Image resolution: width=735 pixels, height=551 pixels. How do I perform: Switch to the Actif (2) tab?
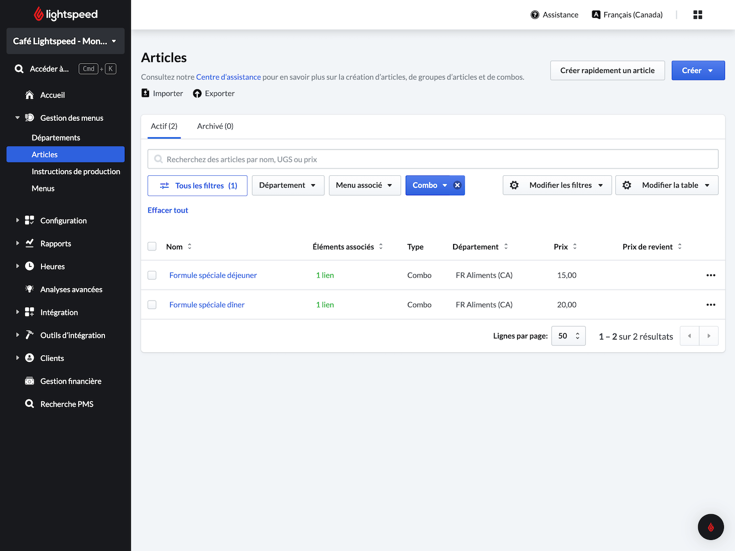pos(164,126)
